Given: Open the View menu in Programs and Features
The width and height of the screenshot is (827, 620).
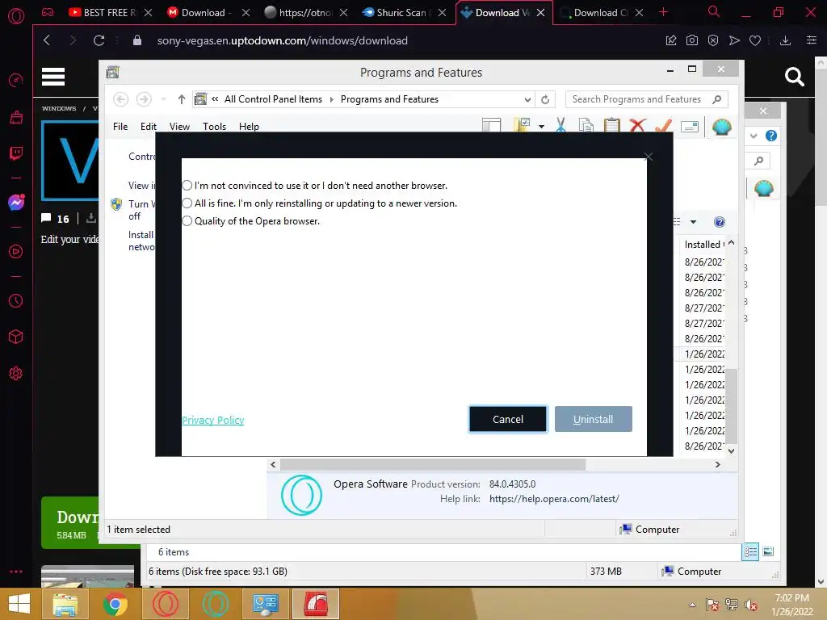Looking at the screenshot, I should pos(179,127).
